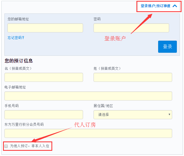Click the "登录账户, 预订神速" link text
Viewport: 184px width, 156px height.
[x=155, y=6]
